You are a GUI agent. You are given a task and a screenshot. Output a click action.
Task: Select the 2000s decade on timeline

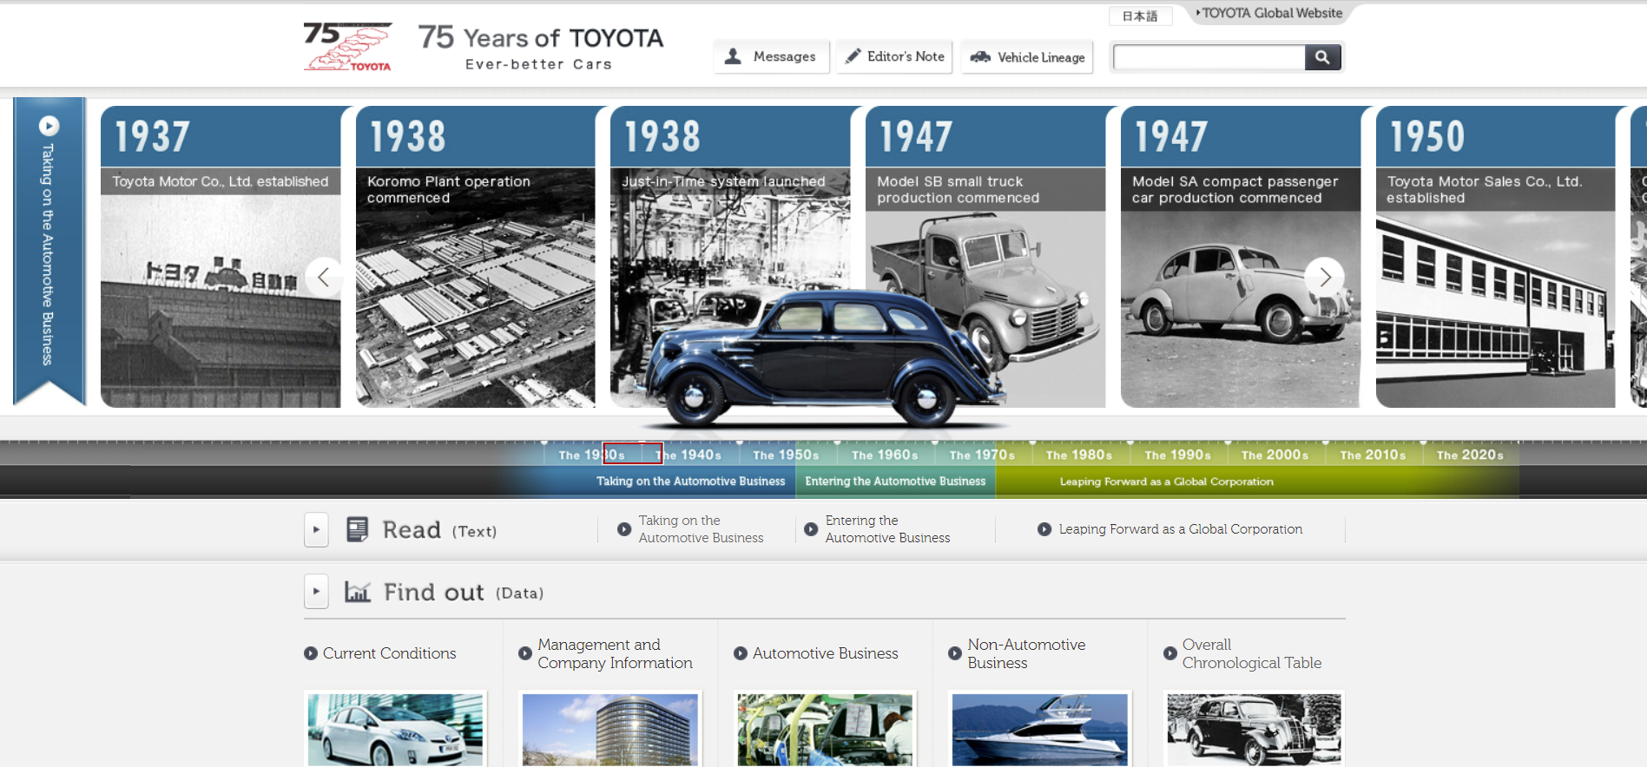(x=1274, y=455)
